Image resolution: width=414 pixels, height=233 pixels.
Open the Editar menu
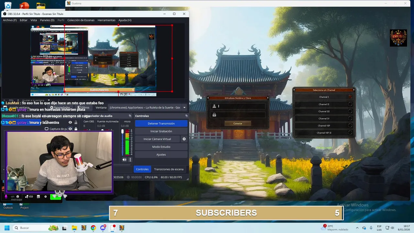pos(24,20)
